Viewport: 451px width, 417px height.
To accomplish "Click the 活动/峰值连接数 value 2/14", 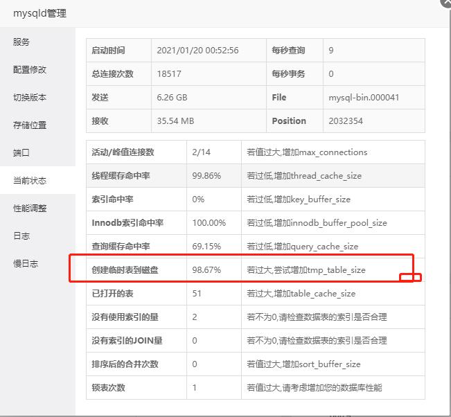I will (202, 152).
